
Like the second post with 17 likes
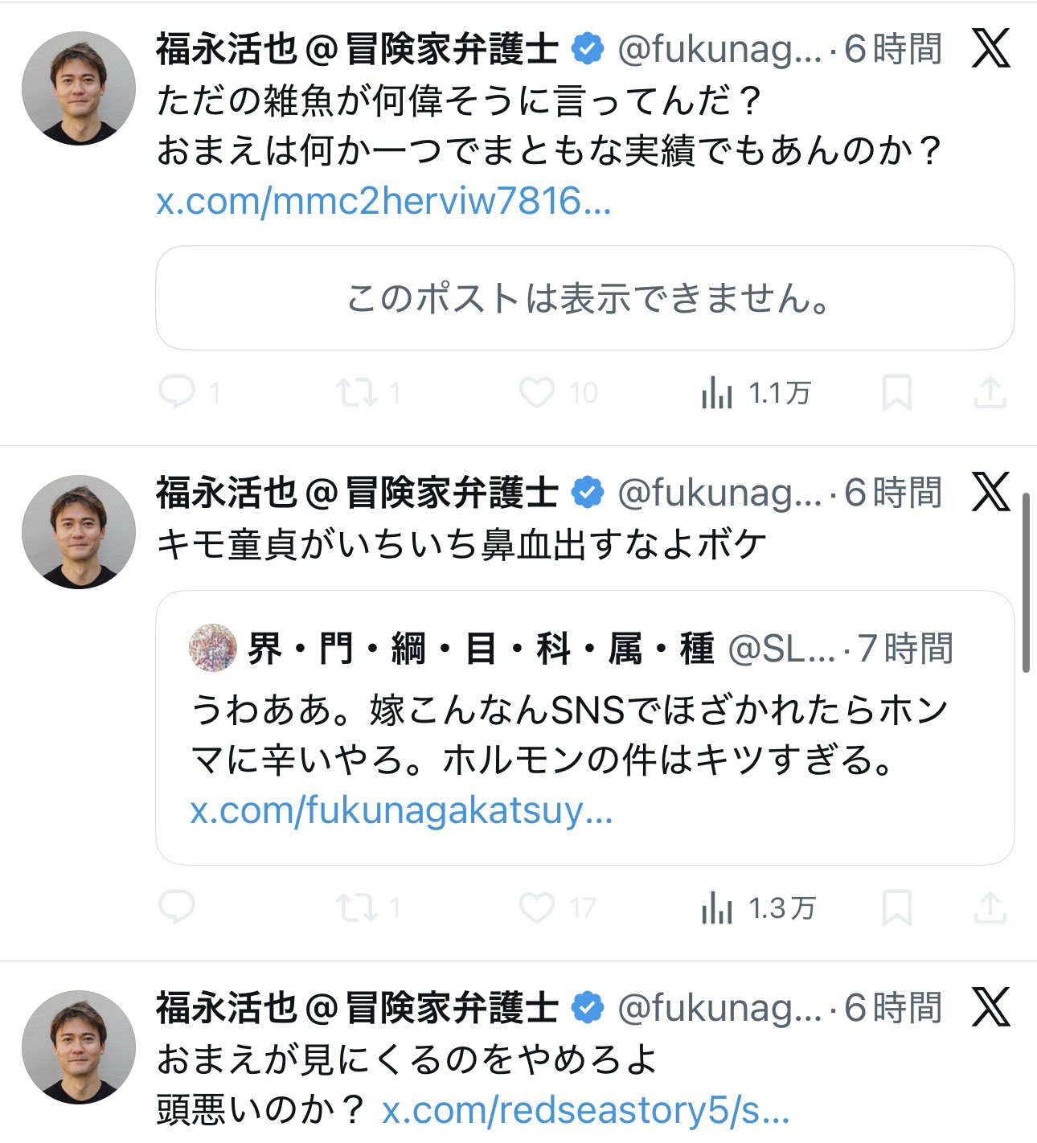(536, 908)
